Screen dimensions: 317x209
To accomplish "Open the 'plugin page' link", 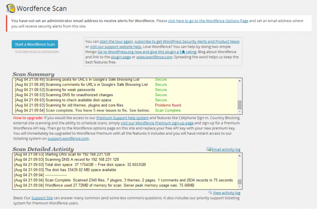I will pos(121,57).
